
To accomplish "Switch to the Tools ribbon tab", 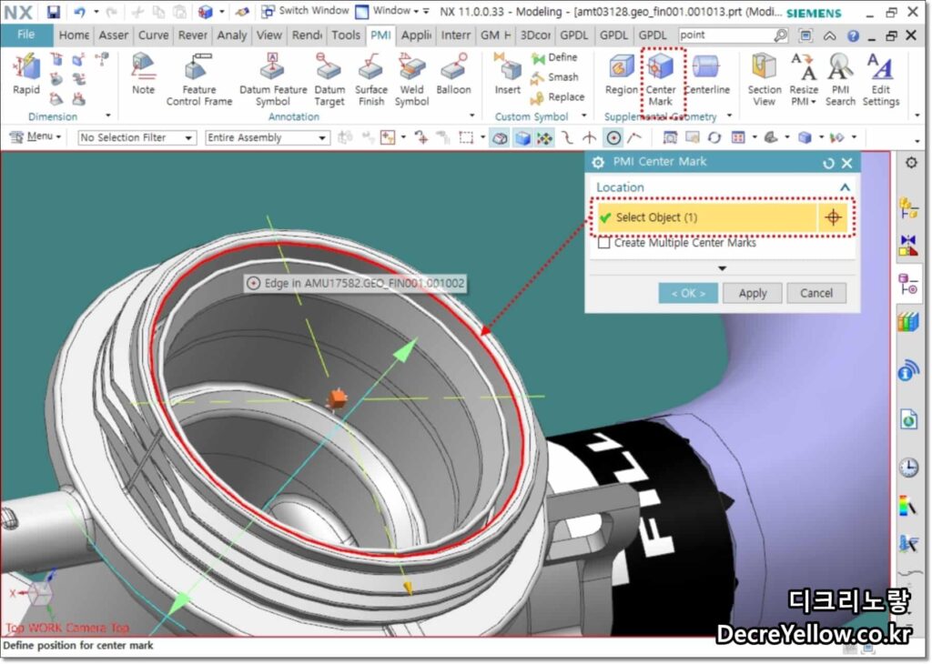I will pyautogui.click(x=345, y=35).
